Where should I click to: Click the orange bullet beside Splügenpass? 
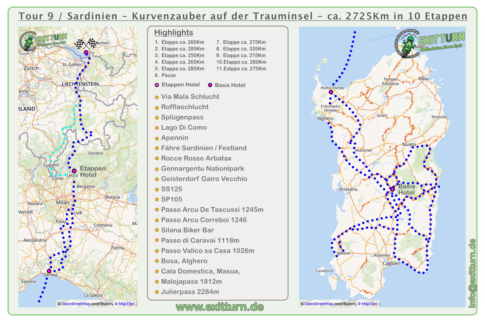click(x=157, y=118)
